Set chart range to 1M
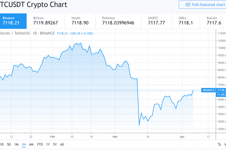 tap(16, 145)
